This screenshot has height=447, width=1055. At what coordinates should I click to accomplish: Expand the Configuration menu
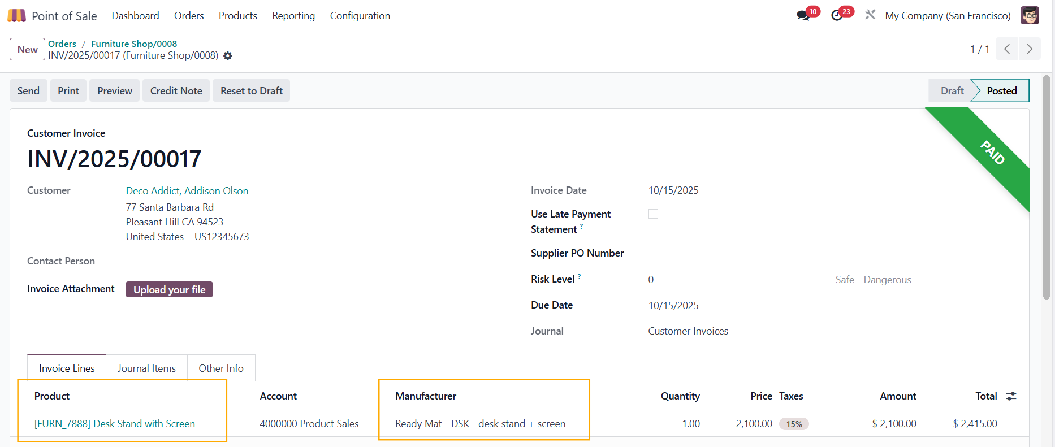(360, 16)
